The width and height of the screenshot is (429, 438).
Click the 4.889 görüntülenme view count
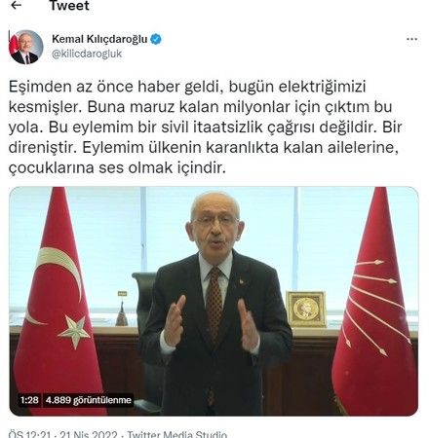(89, 400)
